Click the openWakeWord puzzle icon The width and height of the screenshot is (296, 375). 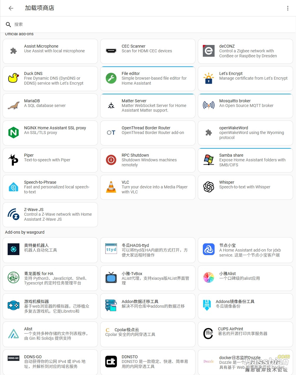(209, 133)
